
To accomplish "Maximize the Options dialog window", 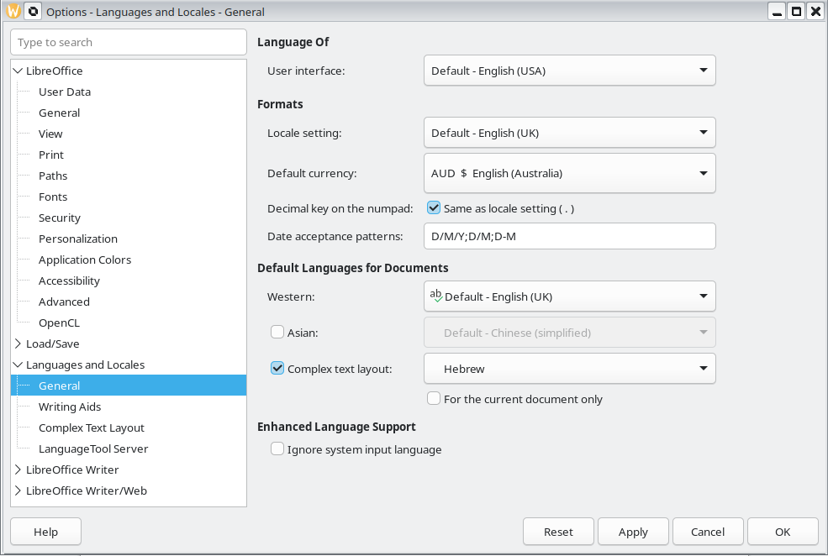I will (795, 12).
